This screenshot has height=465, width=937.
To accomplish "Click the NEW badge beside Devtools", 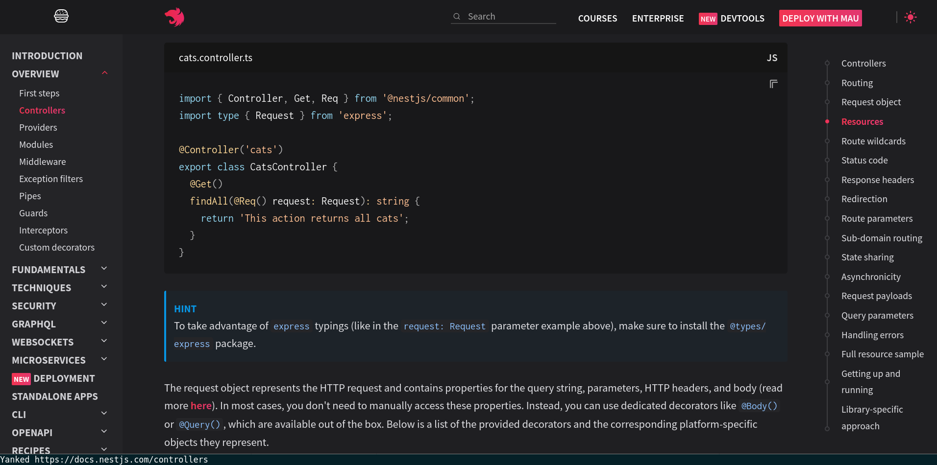I will point(708,19).
